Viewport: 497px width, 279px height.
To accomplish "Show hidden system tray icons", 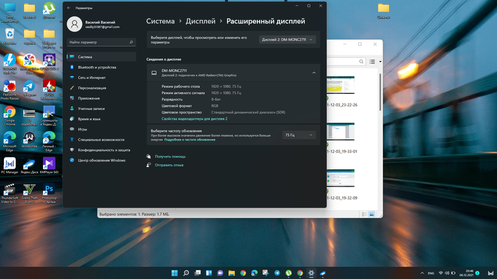I will pyautogui.click(x=422, y=273).
